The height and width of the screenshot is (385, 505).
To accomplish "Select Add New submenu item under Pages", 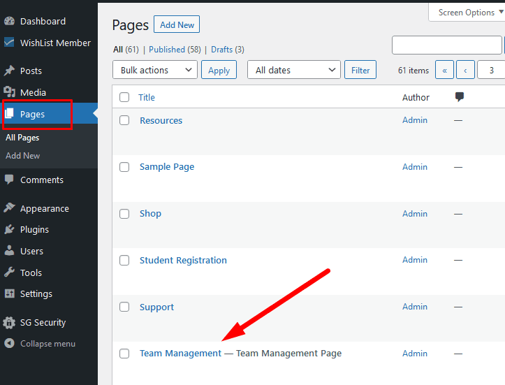I will click(x=23, y=156).
